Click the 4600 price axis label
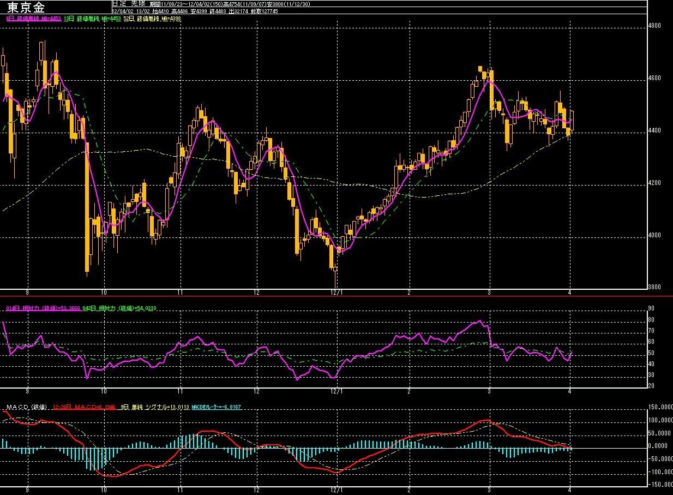 (653, 79)
